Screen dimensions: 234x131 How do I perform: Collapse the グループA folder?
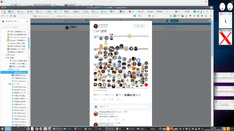point(8,70)
